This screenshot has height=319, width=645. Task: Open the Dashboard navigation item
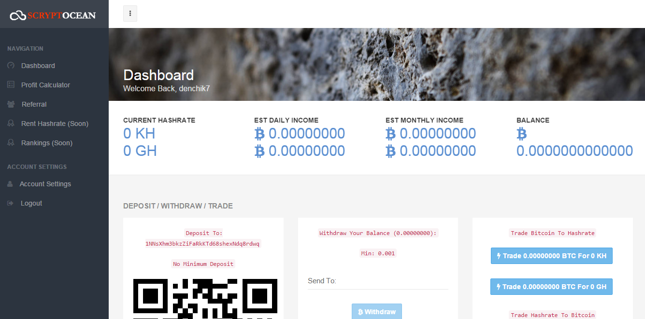point(38,66)
